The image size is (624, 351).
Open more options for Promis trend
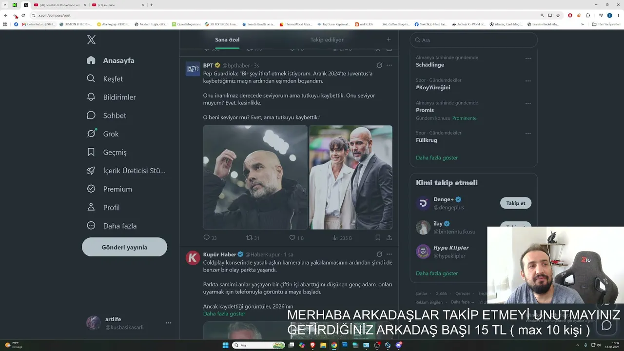[528, 104]
